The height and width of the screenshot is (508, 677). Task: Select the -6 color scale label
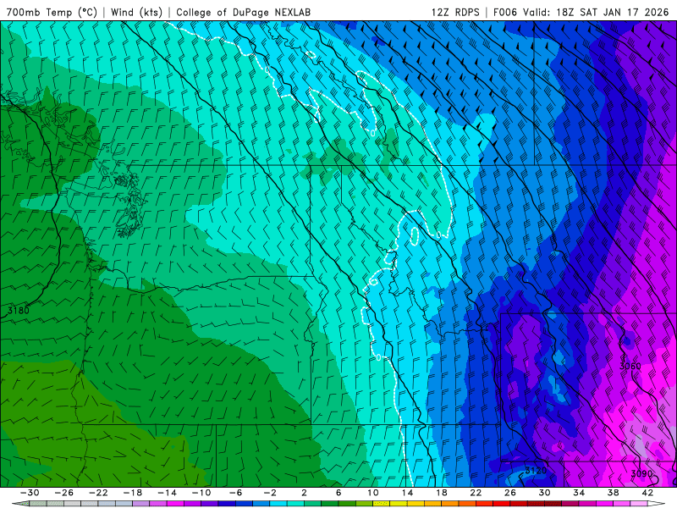[236, 493]
